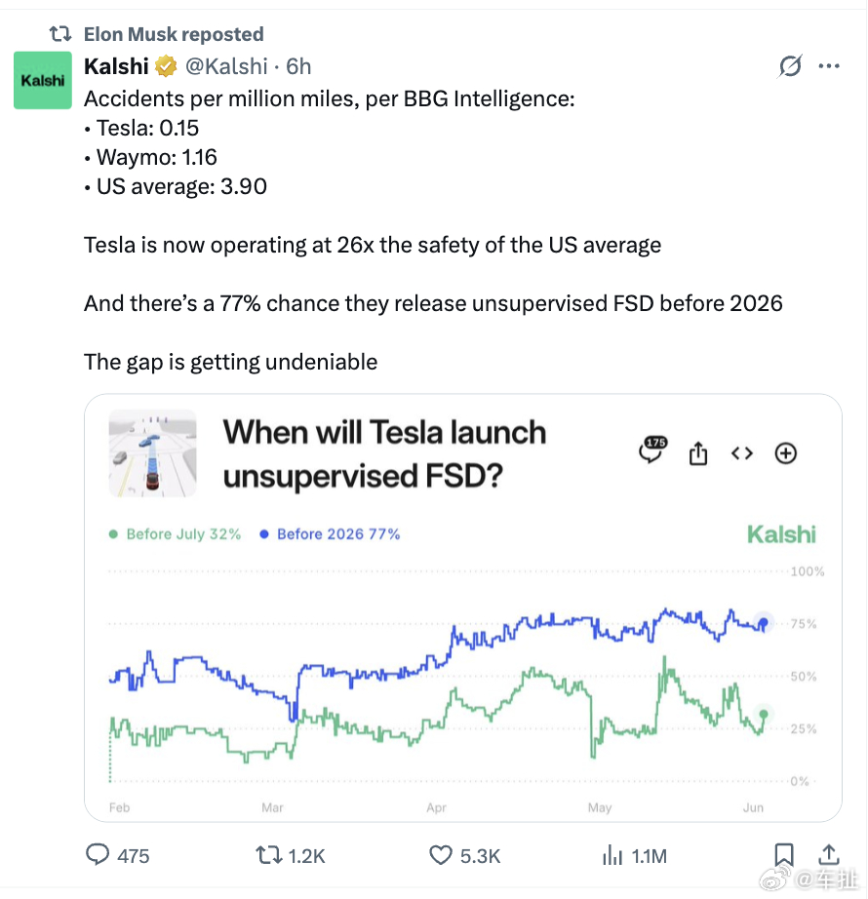
Task: Click the blue endpoint marker on the chart
Action: 763,623
